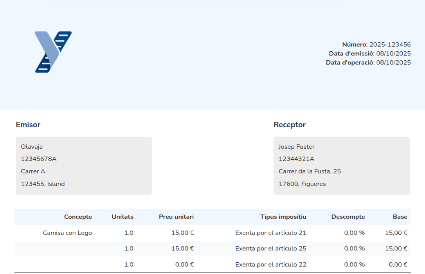This screenshot has height=274, width=425.
Task: Click recipient city 17600, Figueres
Action: [302, 184]
